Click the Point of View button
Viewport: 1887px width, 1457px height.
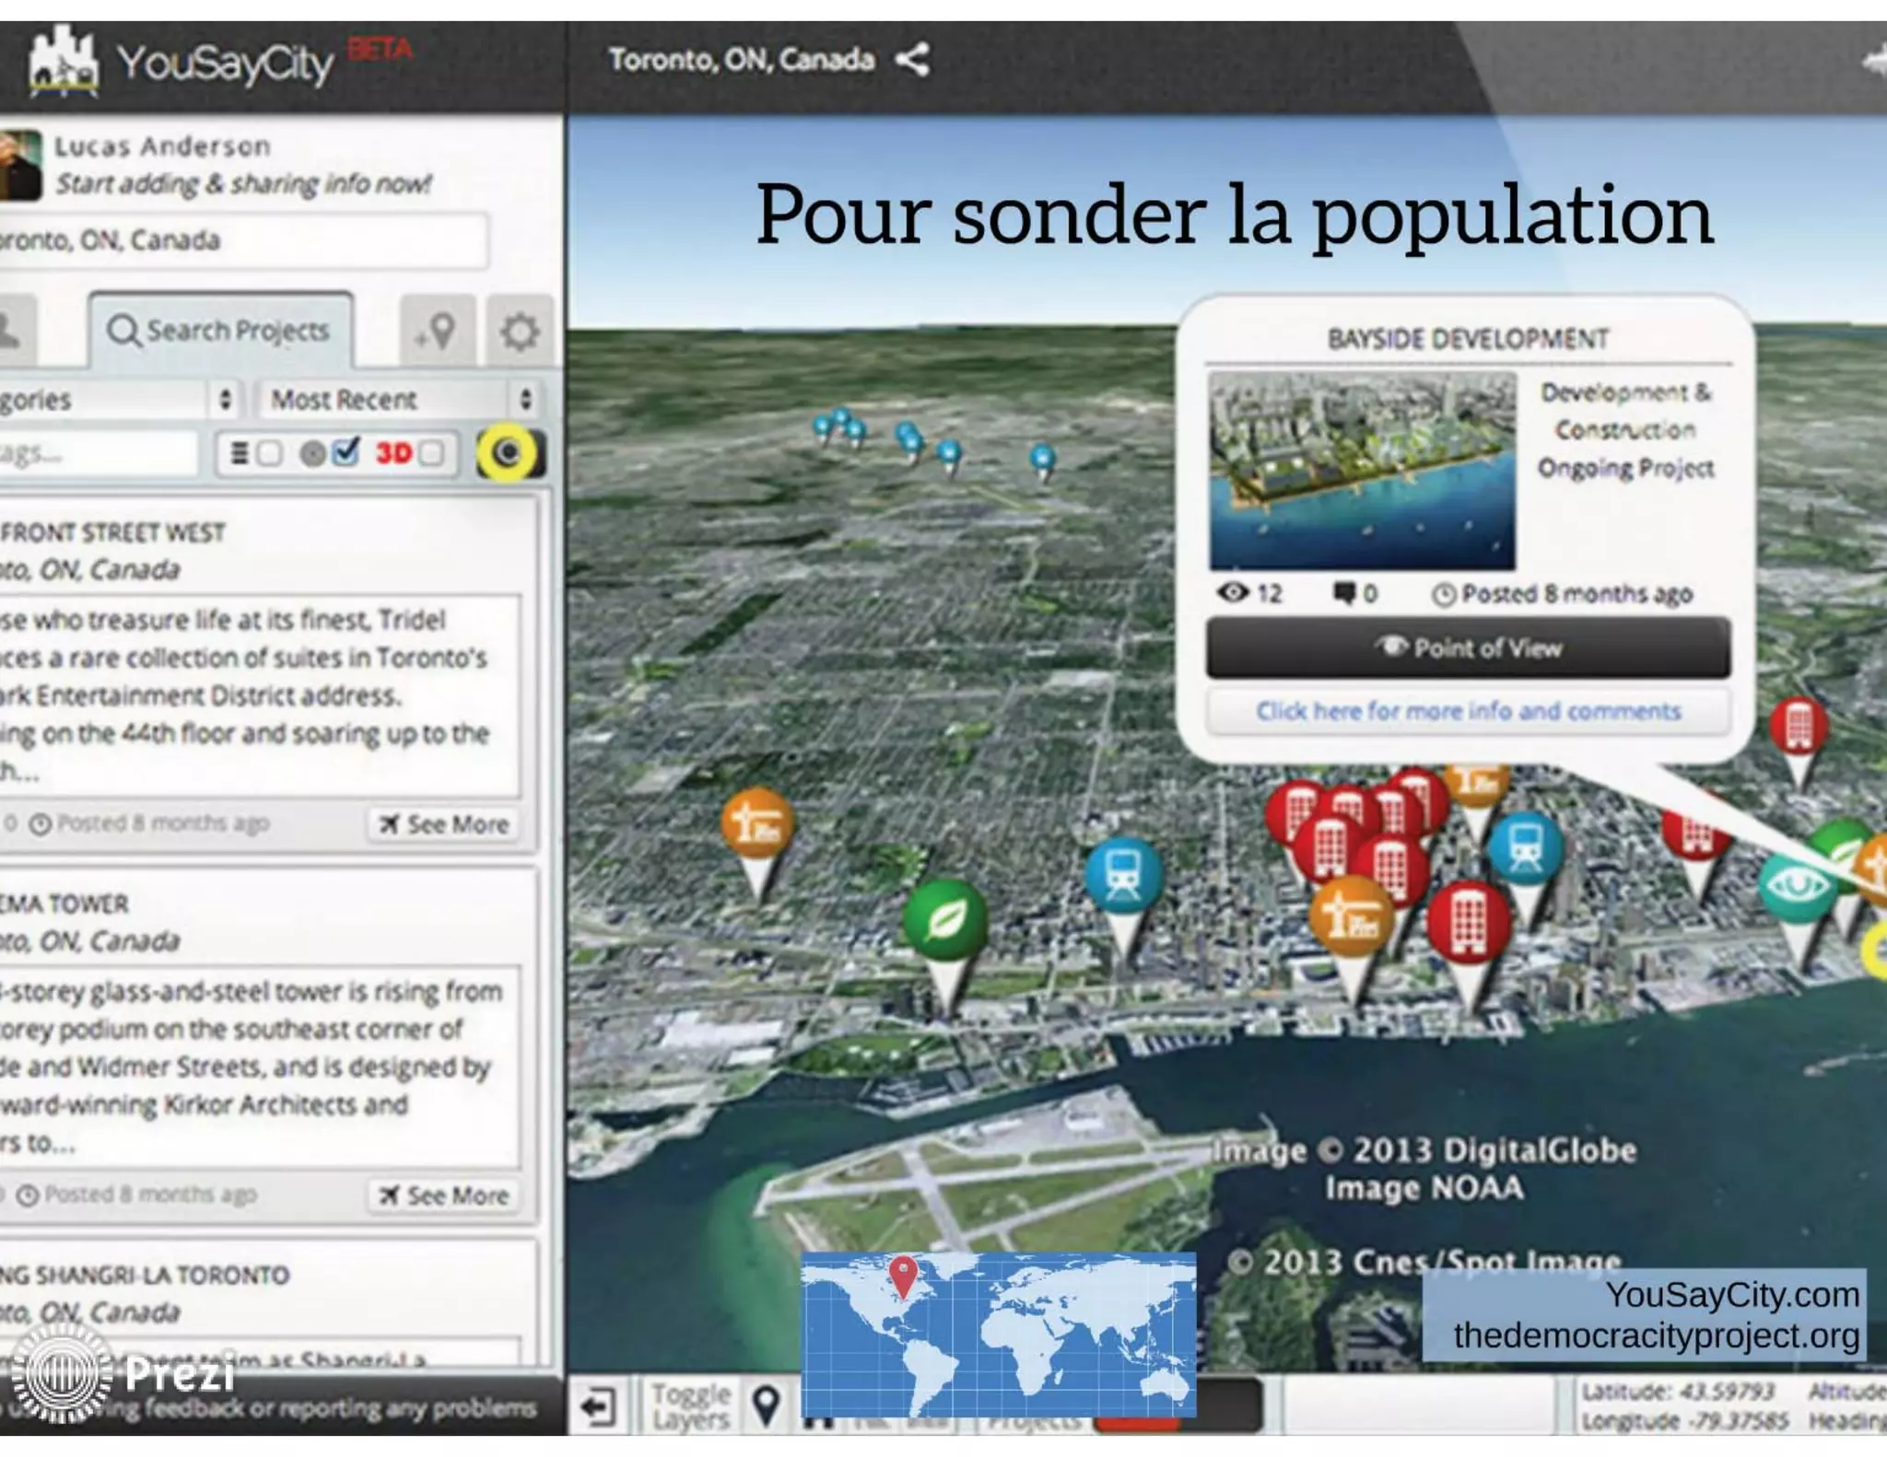tap(1468, 648)
